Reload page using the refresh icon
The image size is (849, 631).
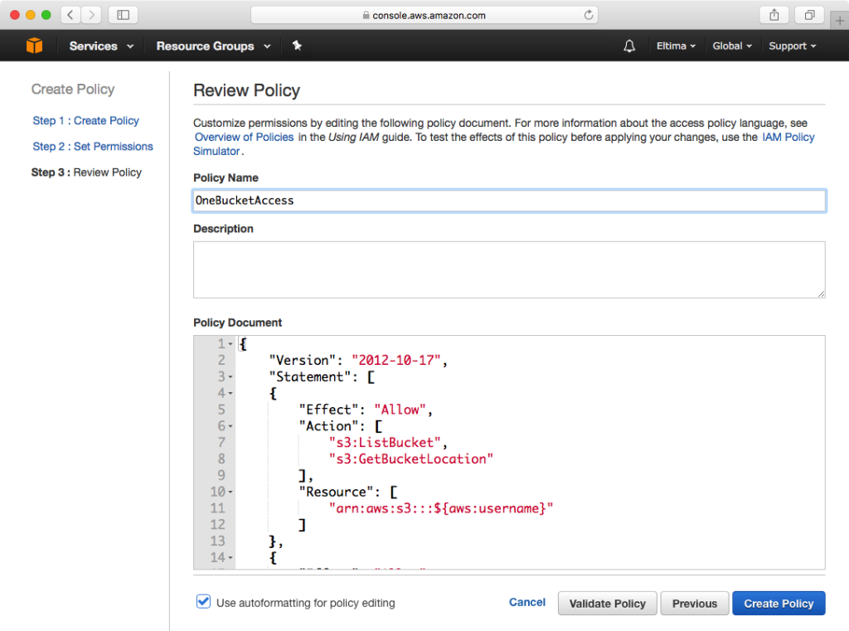pos(589,15)
